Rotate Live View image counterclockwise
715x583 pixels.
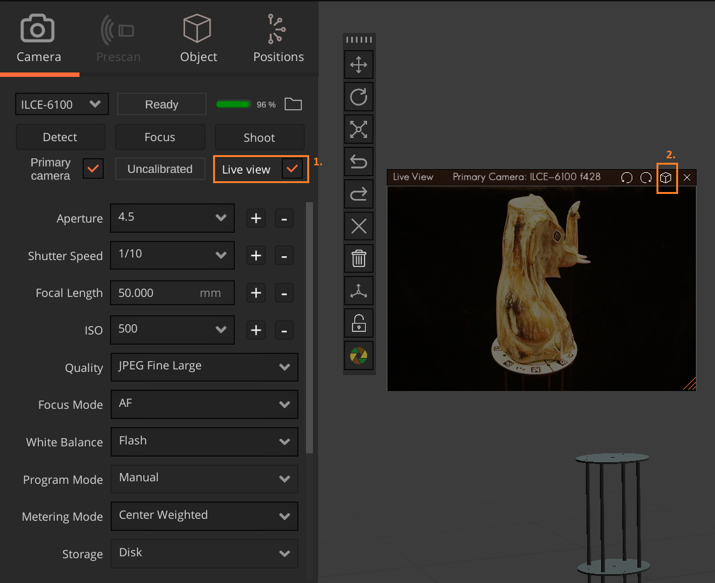pos(627,178)
